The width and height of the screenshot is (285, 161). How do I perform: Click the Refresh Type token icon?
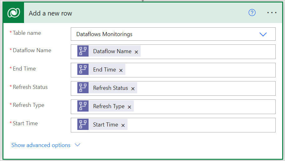click(83, 106)
